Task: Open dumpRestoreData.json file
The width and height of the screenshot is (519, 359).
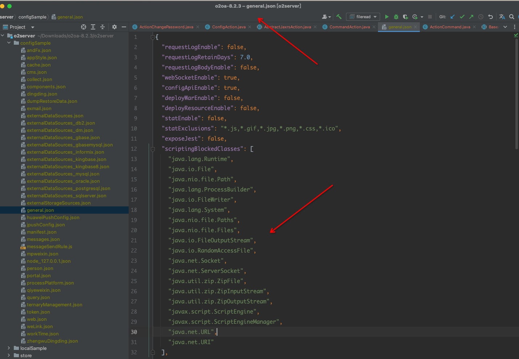Action: pyautogui.click(x=52, y=101)
